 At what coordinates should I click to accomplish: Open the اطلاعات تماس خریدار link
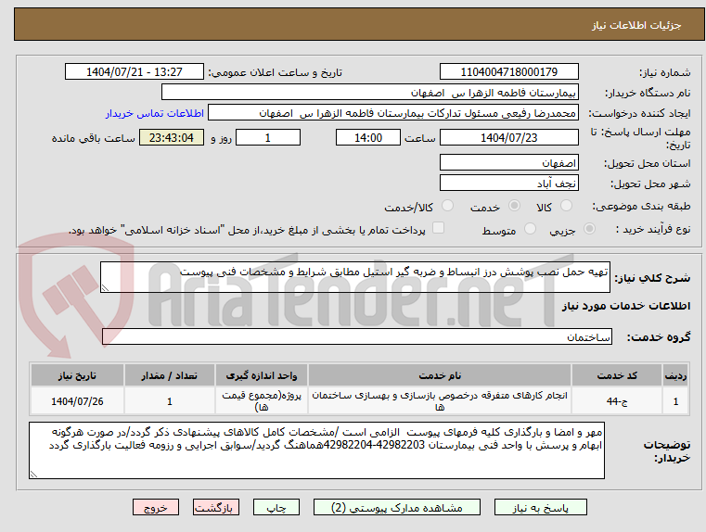coord(155,113)
